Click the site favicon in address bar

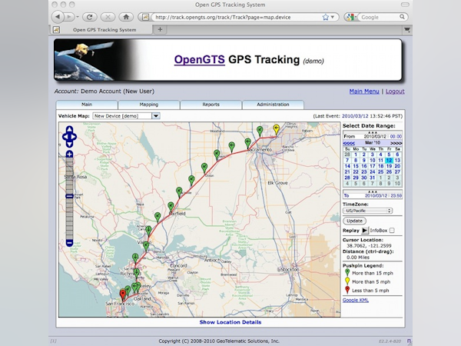tap(145, 17)
